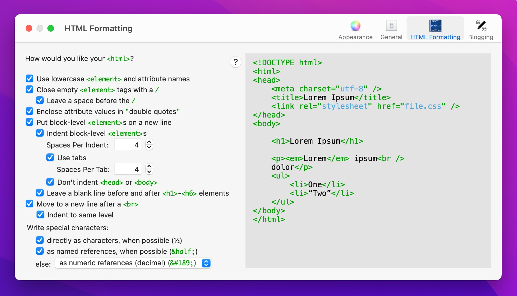Uncheck Indent to same level
This screenshot has width=517, height=296.
click(x=40, y=215)
